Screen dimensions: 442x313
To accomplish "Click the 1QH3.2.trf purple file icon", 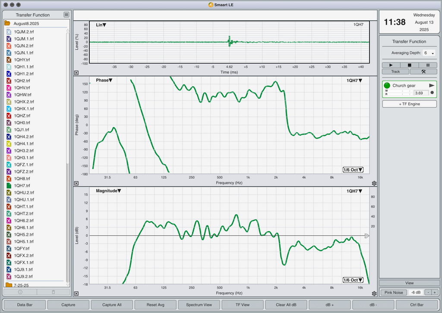I will (x=9, y=150).
